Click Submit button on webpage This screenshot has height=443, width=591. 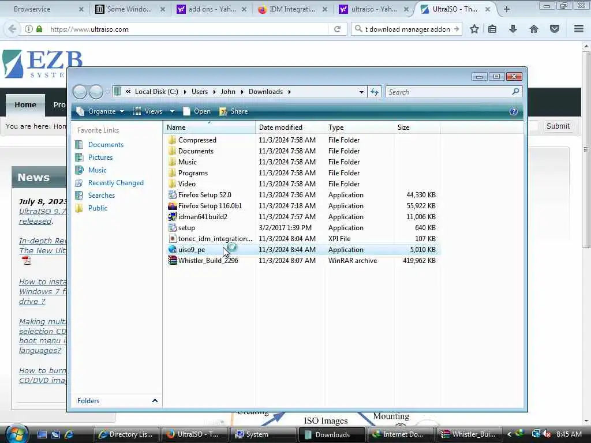[558, 126]
